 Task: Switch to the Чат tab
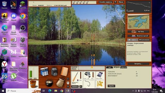(x=109, y=67)
